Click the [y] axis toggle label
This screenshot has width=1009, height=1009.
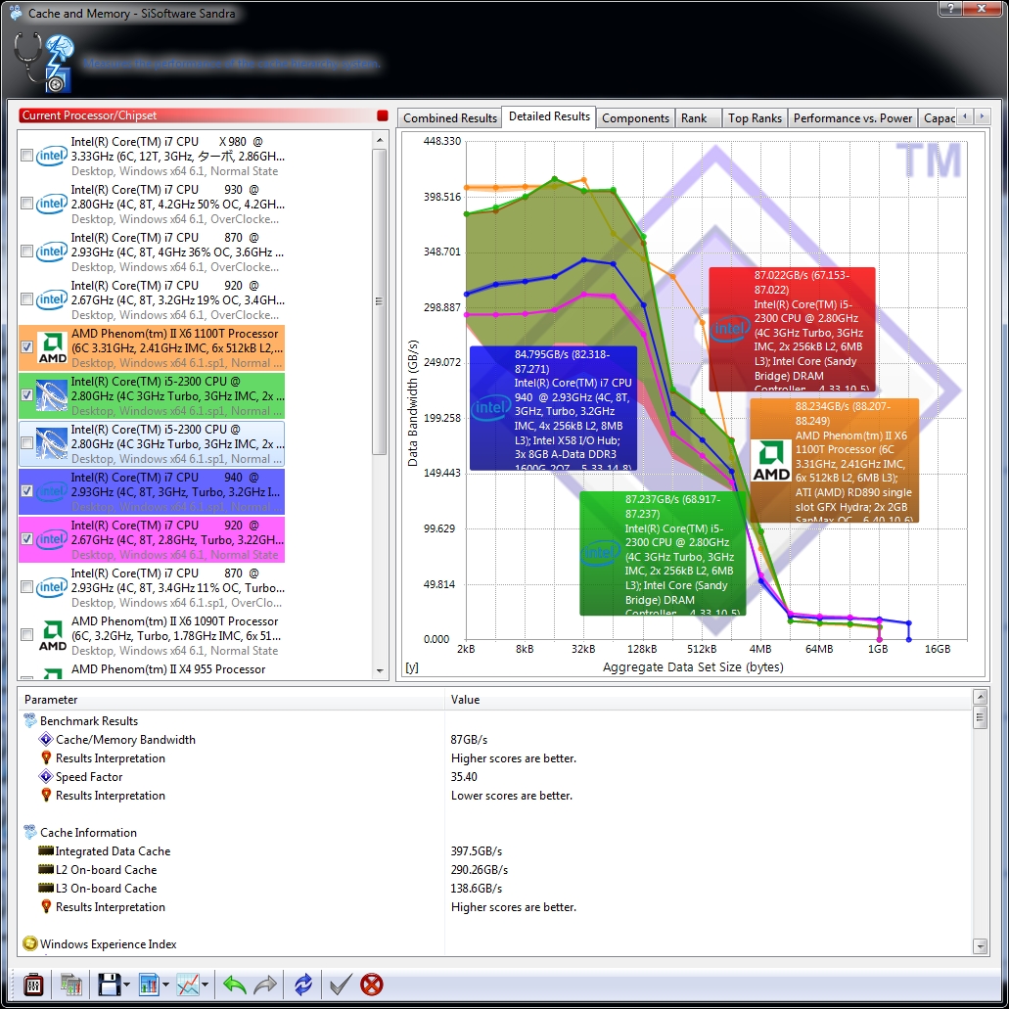[x=412, y=667]
